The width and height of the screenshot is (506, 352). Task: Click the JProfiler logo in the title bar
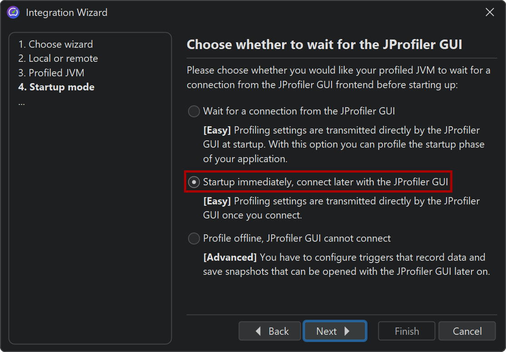click(13, 13)
